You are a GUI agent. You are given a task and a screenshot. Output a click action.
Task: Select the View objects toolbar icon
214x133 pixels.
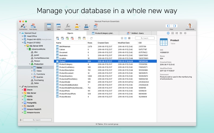pos(58,26)
